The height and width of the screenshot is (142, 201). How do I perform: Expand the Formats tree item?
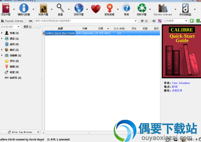click(x=2, y=50)
